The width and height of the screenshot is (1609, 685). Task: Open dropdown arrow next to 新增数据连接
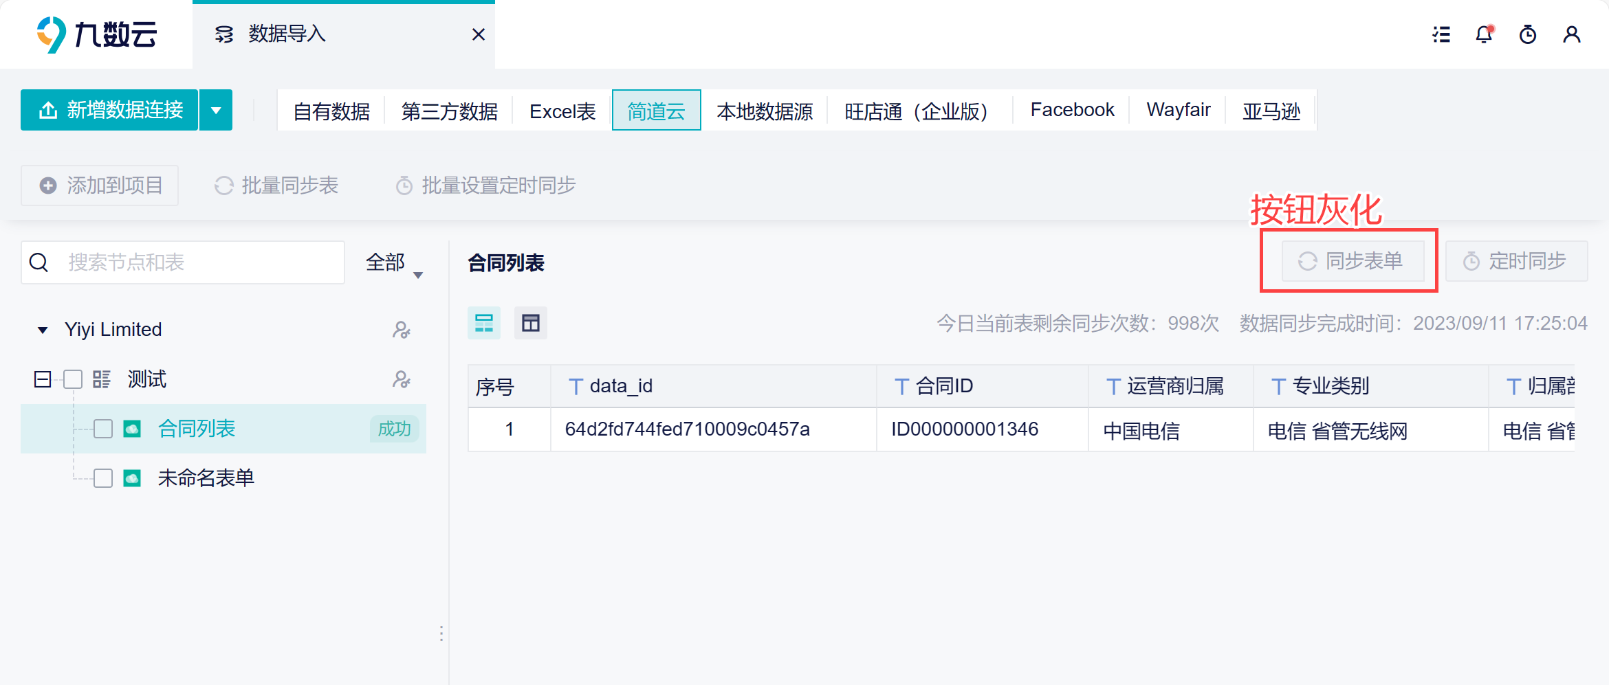point(216,110)
